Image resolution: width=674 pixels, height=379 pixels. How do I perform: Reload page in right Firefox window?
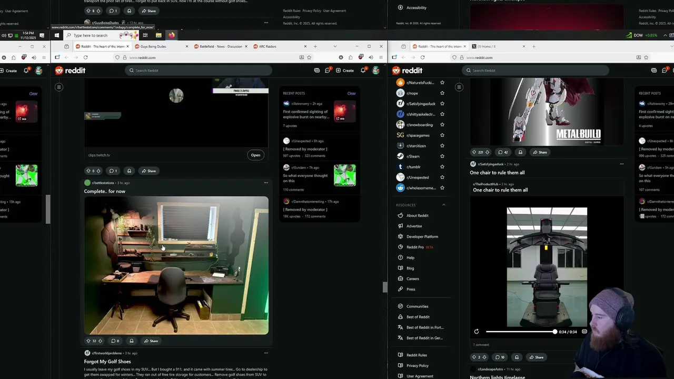click(422, 57)
